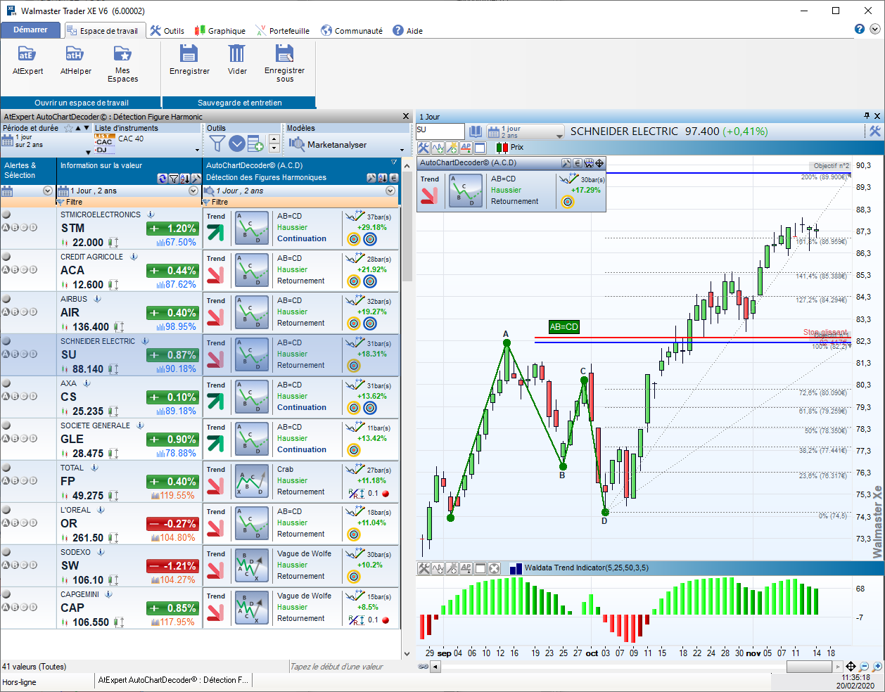The width and height of the screenshot is (885, 692).
Task: Toggle alert ball for L'OREAL row
Action: pyautogui.click(x=6, y=510)
